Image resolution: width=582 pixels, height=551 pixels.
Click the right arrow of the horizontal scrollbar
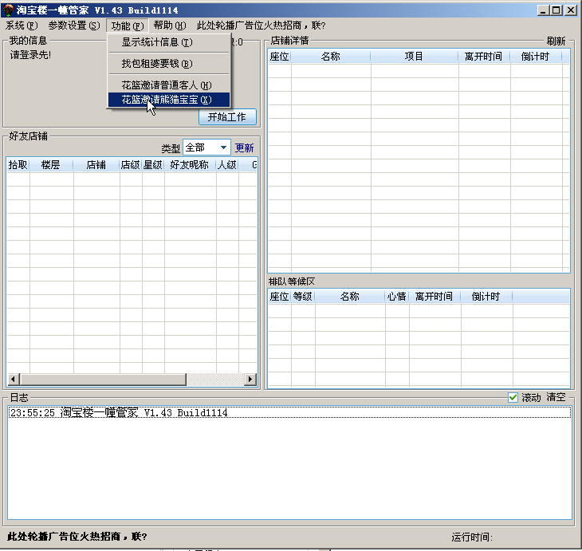pos(250,379)
